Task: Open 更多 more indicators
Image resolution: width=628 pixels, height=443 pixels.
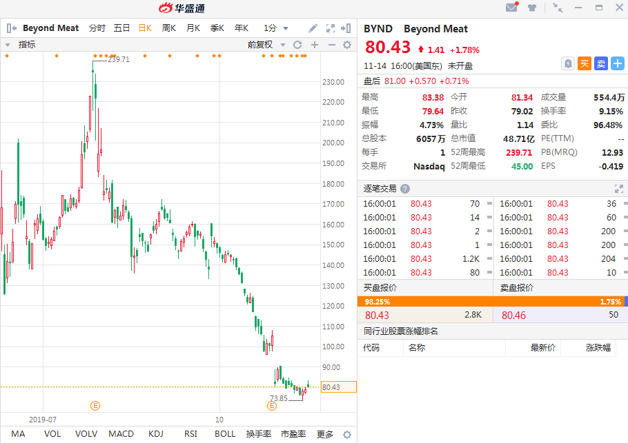Action: coord(325,434)
